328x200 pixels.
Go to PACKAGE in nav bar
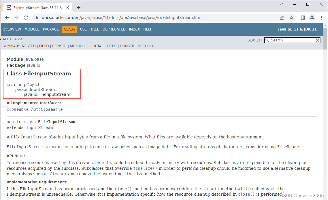pos(51,29)
